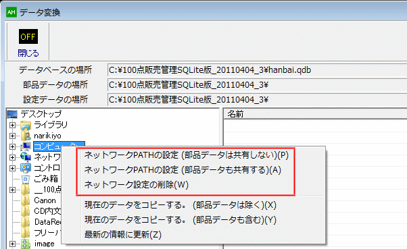The height and width of the screenshot is (249, 407).
Task: Expand the コントロール tree node
Action: (12, 168)
